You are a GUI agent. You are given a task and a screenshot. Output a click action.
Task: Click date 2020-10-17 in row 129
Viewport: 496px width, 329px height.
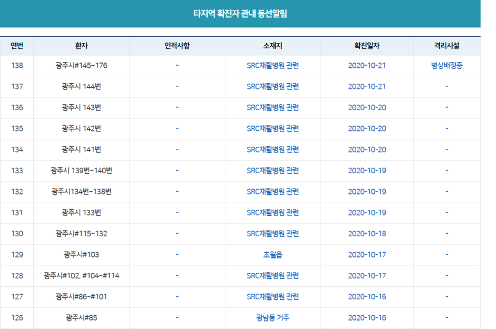click(x=367, y=255)
